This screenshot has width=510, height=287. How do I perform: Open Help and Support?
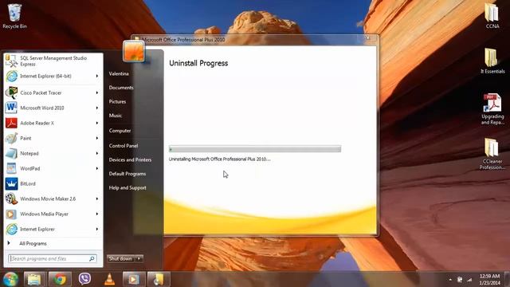127,188
